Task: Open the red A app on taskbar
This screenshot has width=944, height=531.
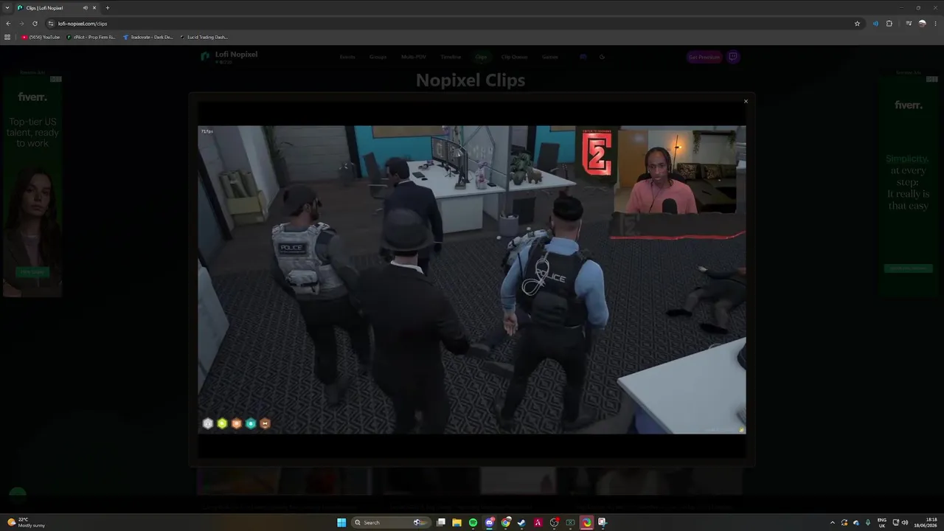Action: 538,522
